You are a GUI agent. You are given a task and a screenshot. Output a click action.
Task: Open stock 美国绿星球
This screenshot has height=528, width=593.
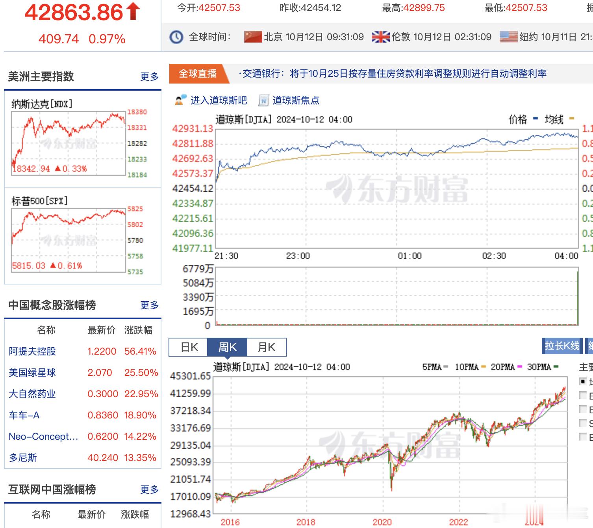32,373
